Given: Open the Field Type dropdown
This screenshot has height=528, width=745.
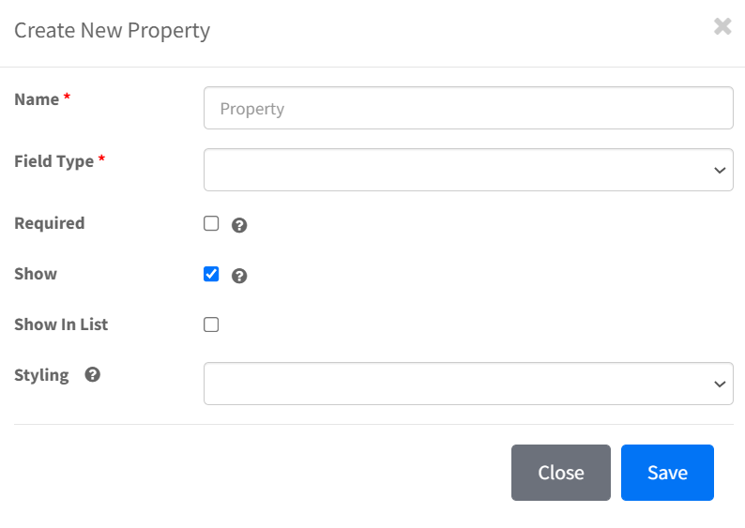Looking at the screenshot, I should tap(468, 170).
